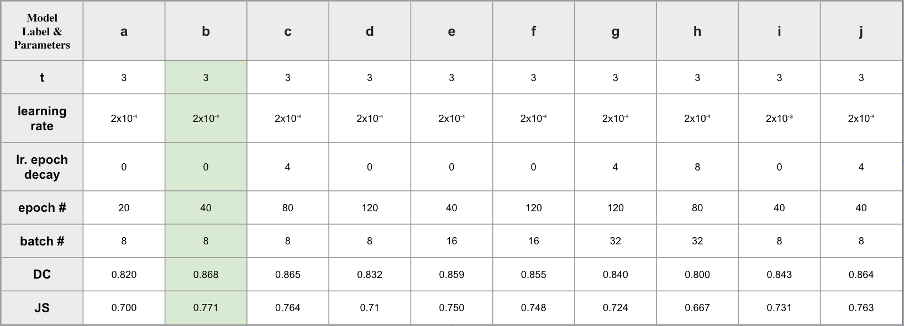Click the 'JS' row header cell

tap(42, 308)
